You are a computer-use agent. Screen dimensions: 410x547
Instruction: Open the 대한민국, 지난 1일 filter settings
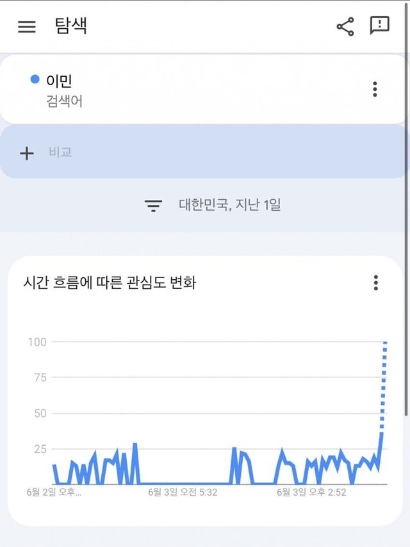229,205
